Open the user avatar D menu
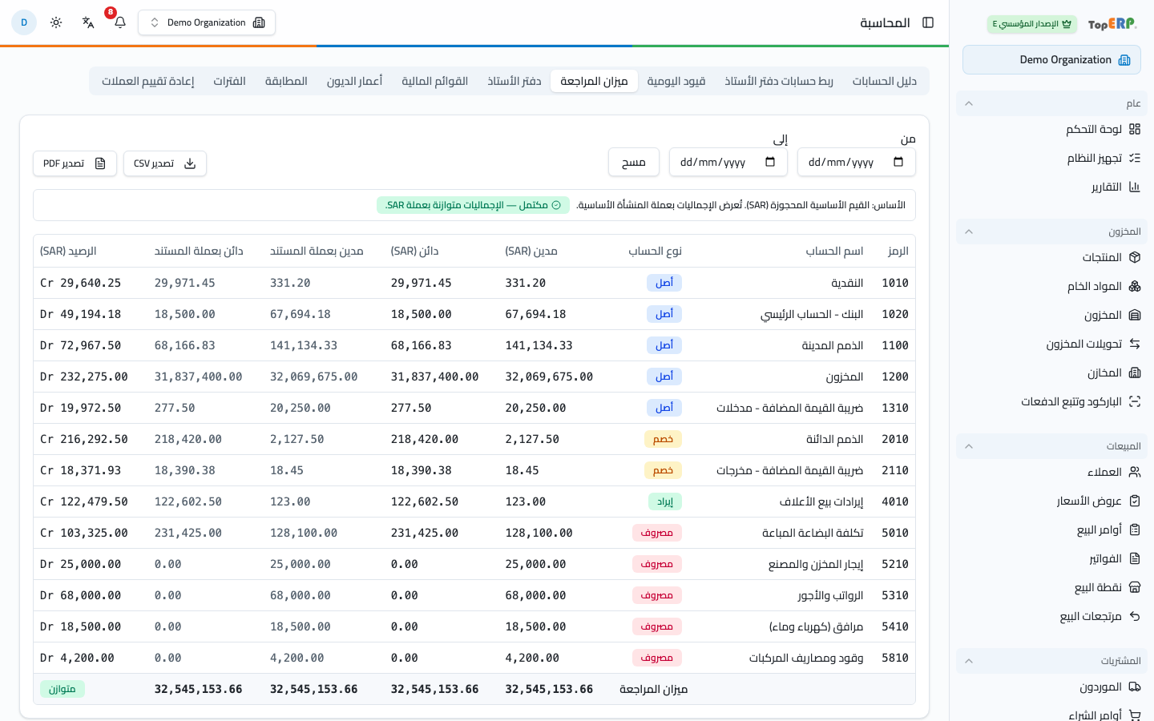The image size is (1154, 721). (x=24, y=22)
